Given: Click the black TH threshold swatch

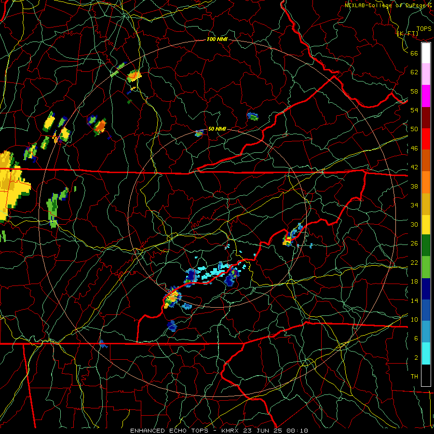Looking at the screenshot, I should click(x=426, y=375).
